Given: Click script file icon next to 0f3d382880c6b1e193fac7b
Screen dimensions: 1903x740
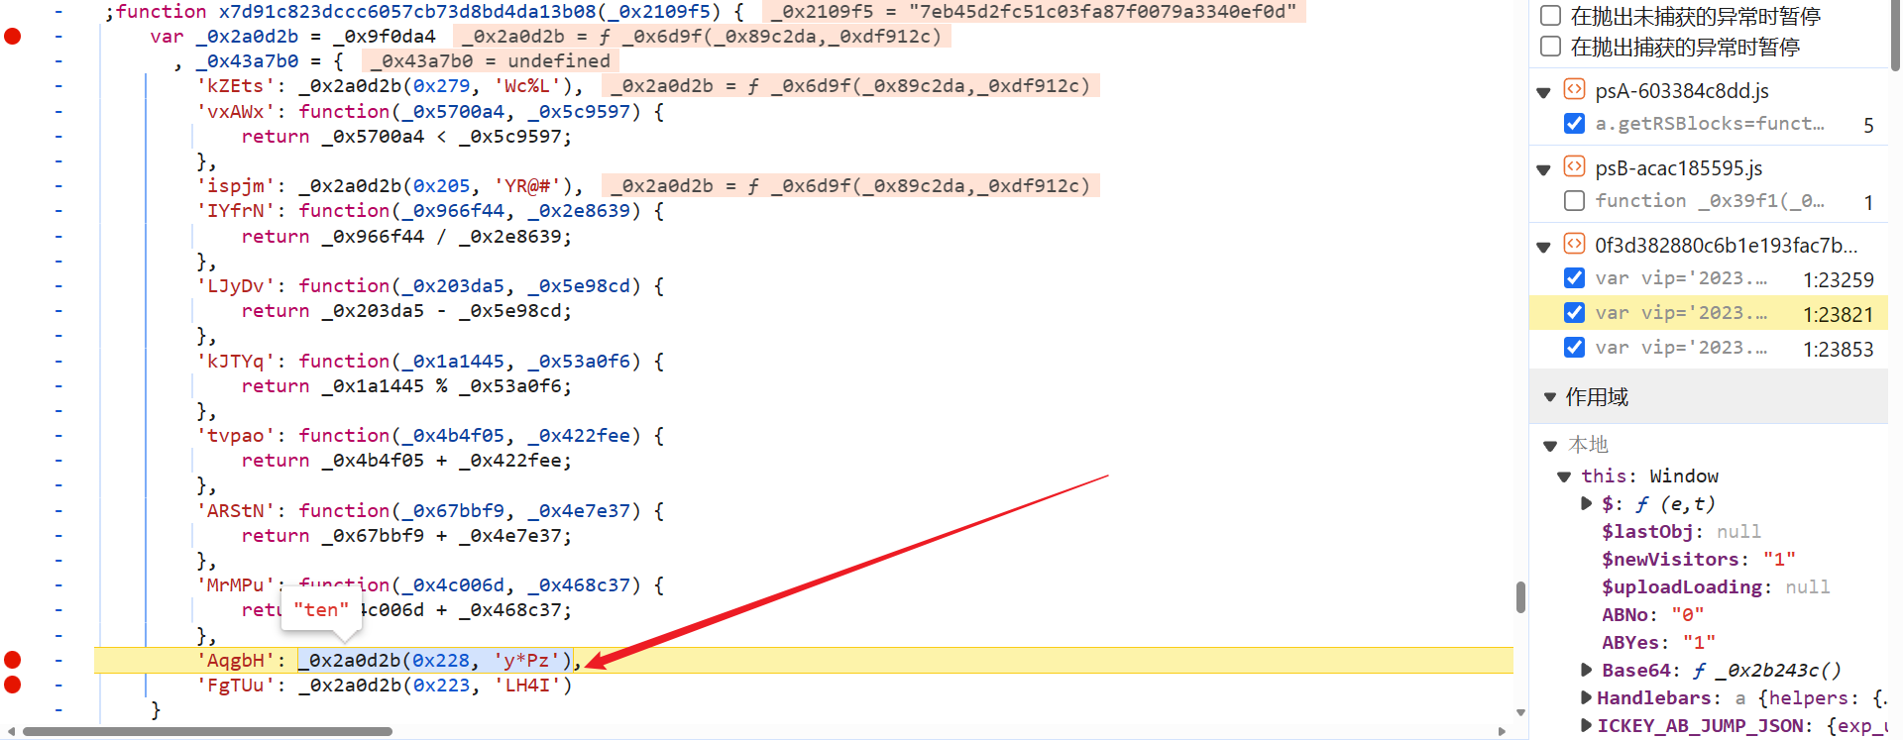Looking at the screenshot, I should (1574, 244).
